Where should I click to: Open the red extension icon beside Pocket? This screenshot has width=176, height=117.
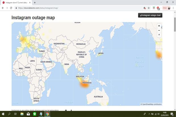(158, 8)
